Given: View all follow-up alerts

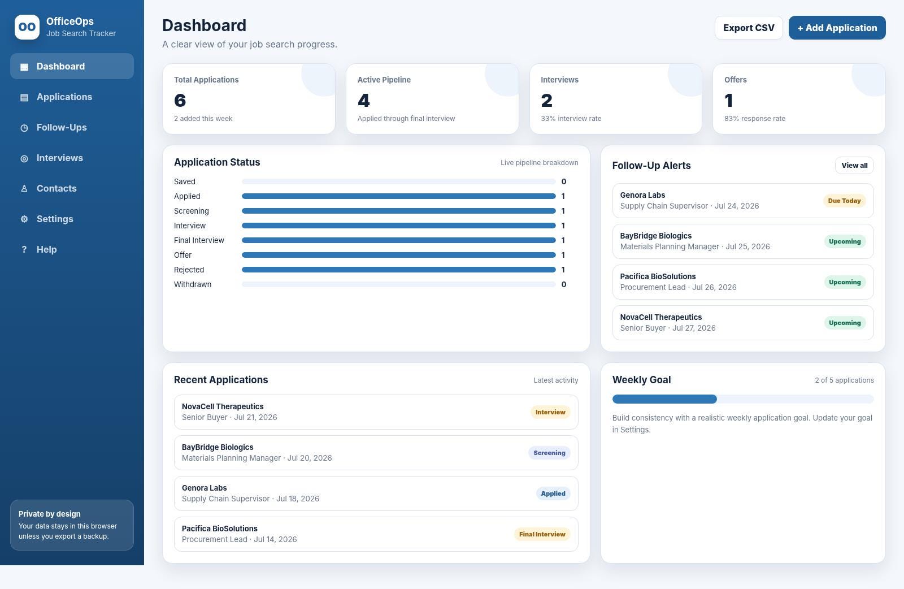Looking at the screenshot, I should pos(854,166).
